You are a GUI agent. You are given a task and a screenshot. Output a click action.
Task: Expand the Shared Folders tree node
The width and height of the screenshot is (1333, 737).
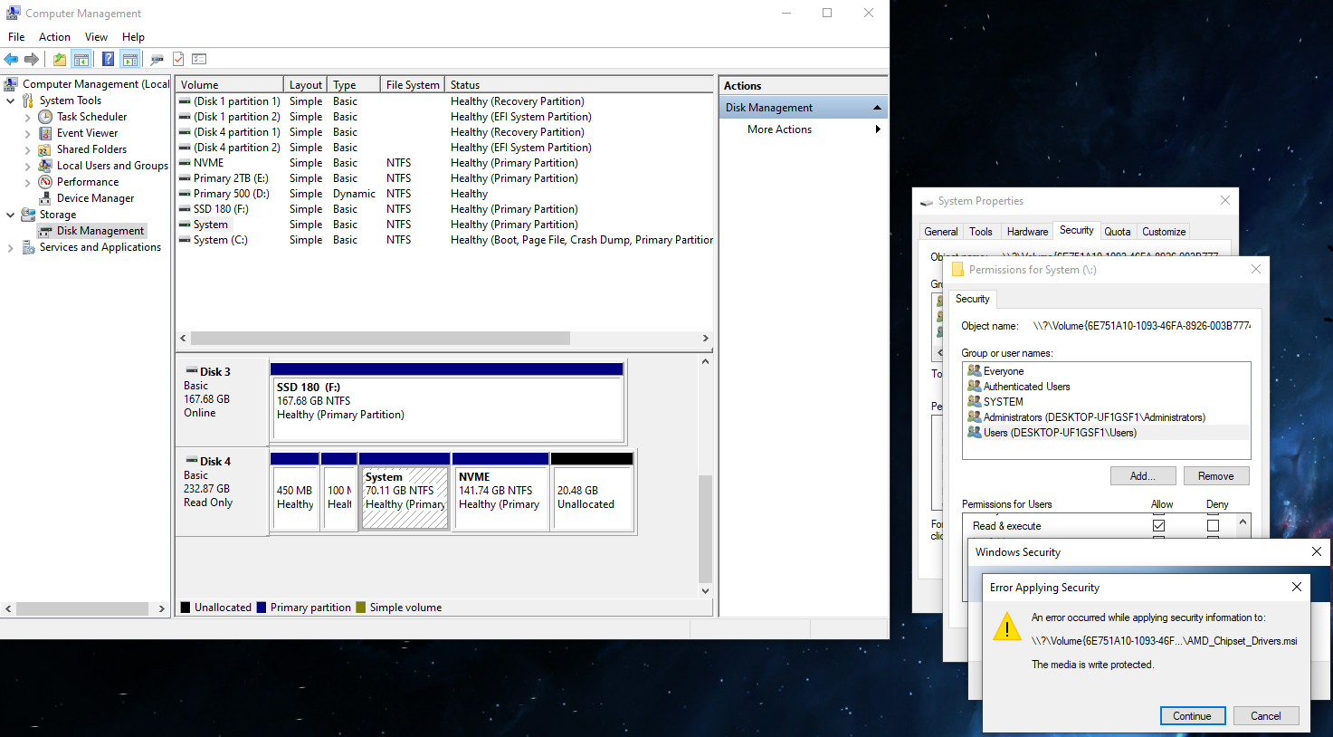click(27, 149)
